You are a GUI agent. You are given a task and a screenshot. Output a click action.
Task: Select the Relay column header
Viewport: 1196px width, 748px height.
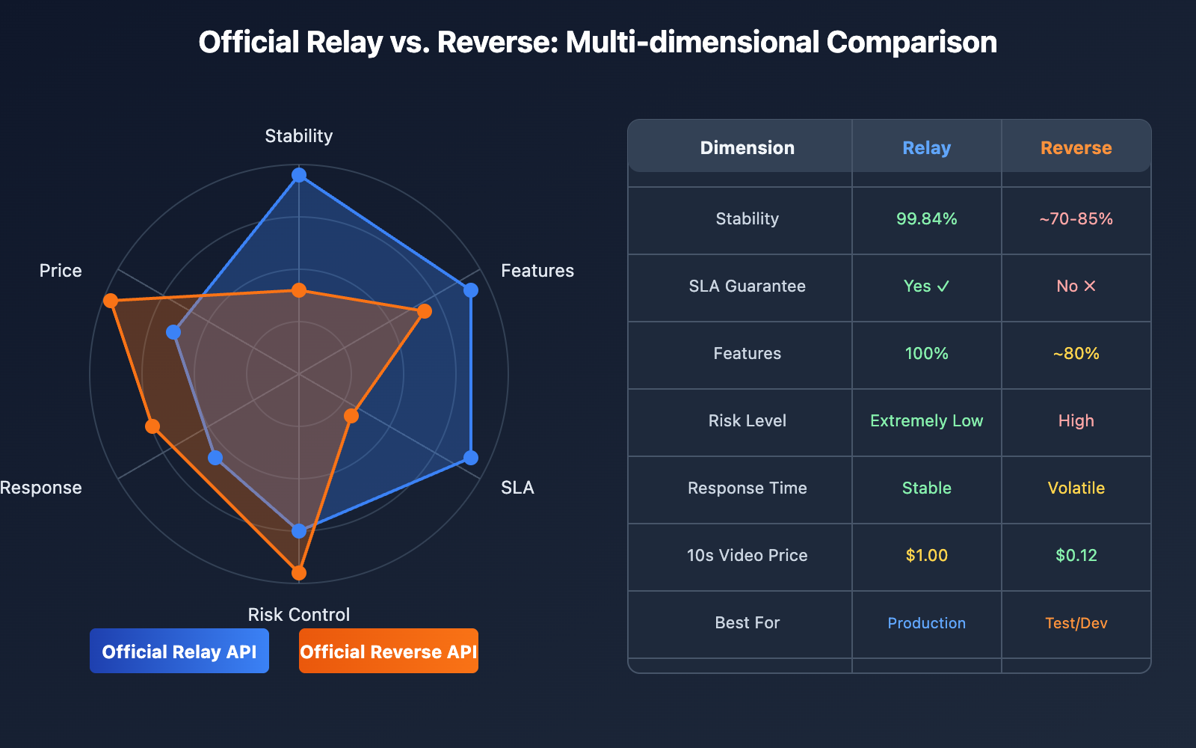click(926, 147)
